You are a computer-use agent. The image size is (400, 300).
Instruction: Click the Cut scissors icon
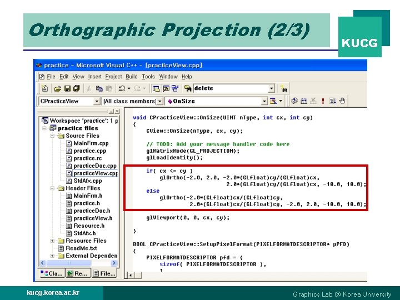coord(89,88)
